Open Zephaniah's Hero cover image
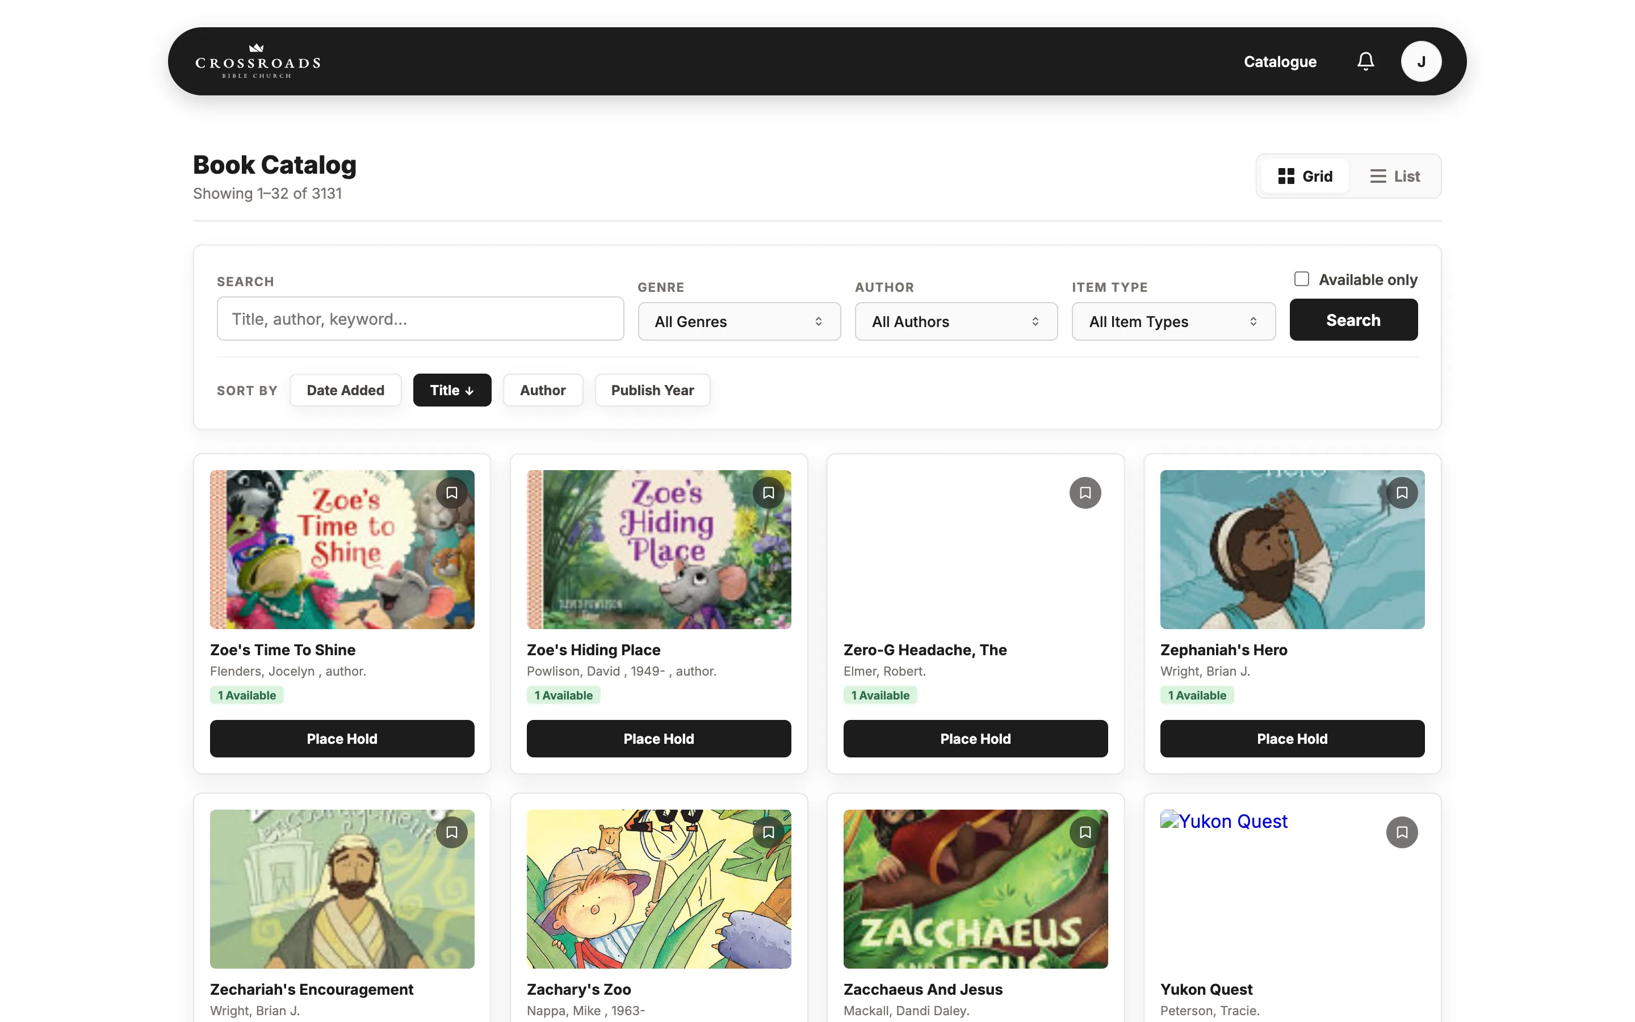The height and width of the screenshot is (1022, 1635). tap(1292, 550)
